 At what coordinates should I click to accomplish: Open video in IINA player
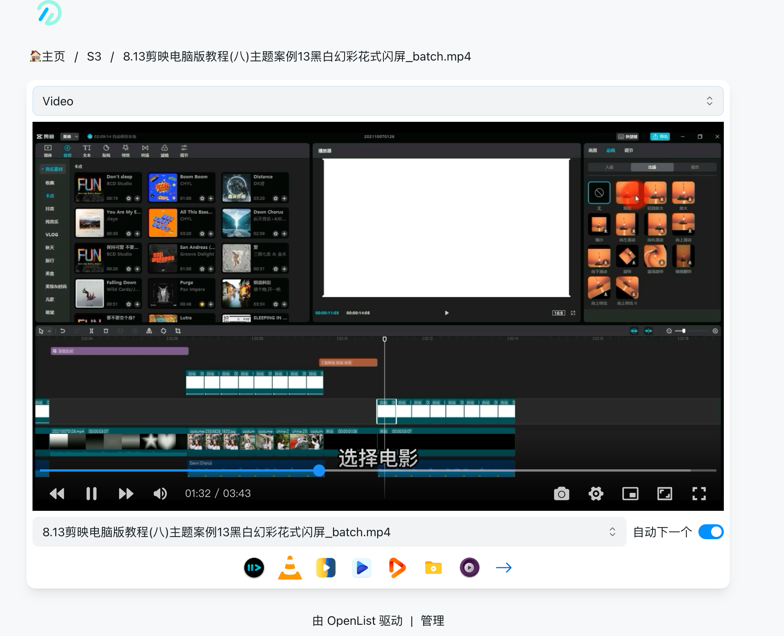[x=254, y=568]
